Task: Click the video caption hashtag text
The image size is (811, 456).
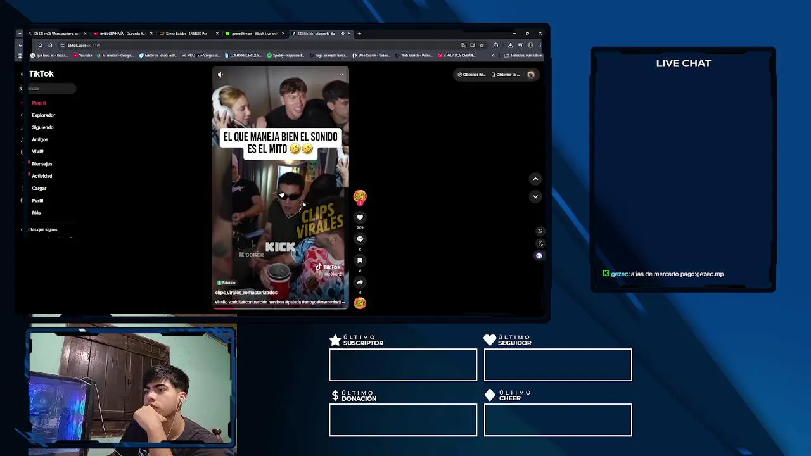Action: click(x=279, y=302)
